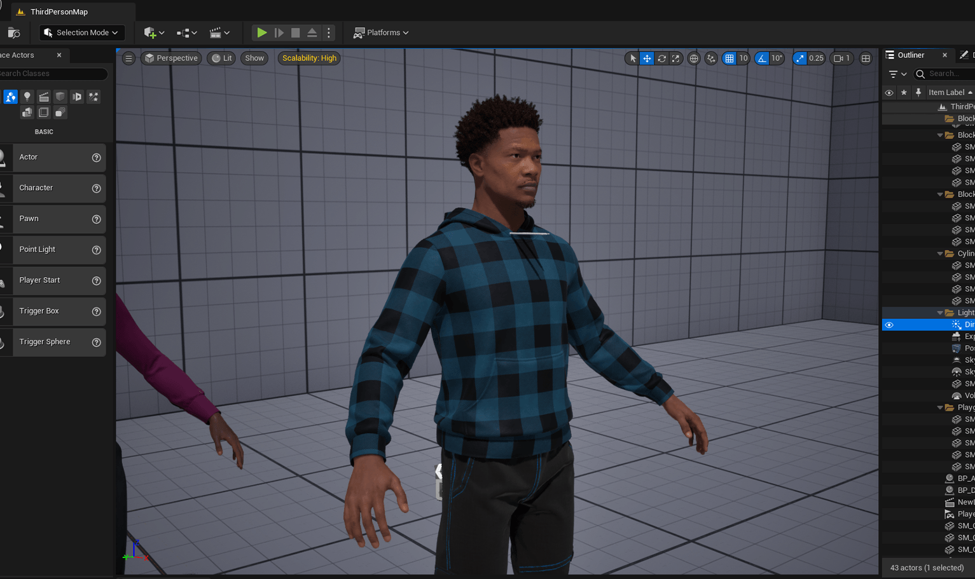The image size is (975, 579).
Task: Toggle grid snapping in viewport
Action: pos(730,58)
